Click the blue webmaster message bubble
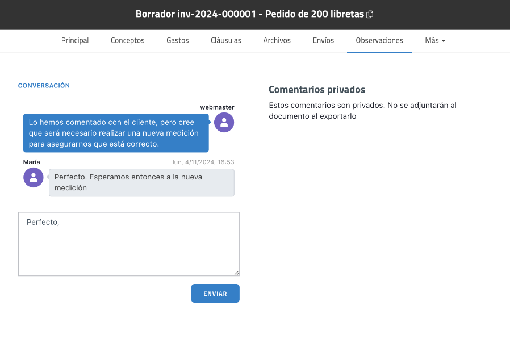This screenshot has height=343, width=510. (116, 133)
